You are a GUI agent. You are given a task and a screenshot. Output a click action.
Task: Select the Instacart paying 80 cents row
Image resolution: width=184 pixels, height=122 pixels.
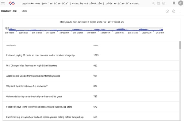91,55
